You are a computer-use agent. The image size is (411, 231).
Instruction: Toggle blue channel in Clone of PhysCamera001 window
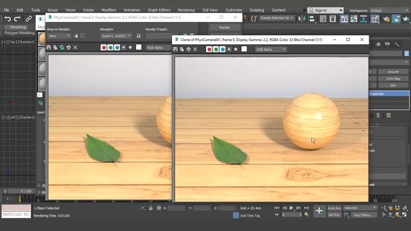[223, 49]
